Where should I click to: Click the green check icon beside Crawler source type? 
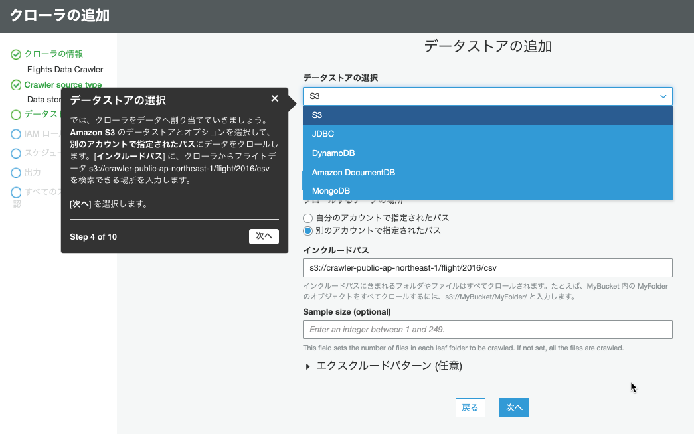click(16, 85)
